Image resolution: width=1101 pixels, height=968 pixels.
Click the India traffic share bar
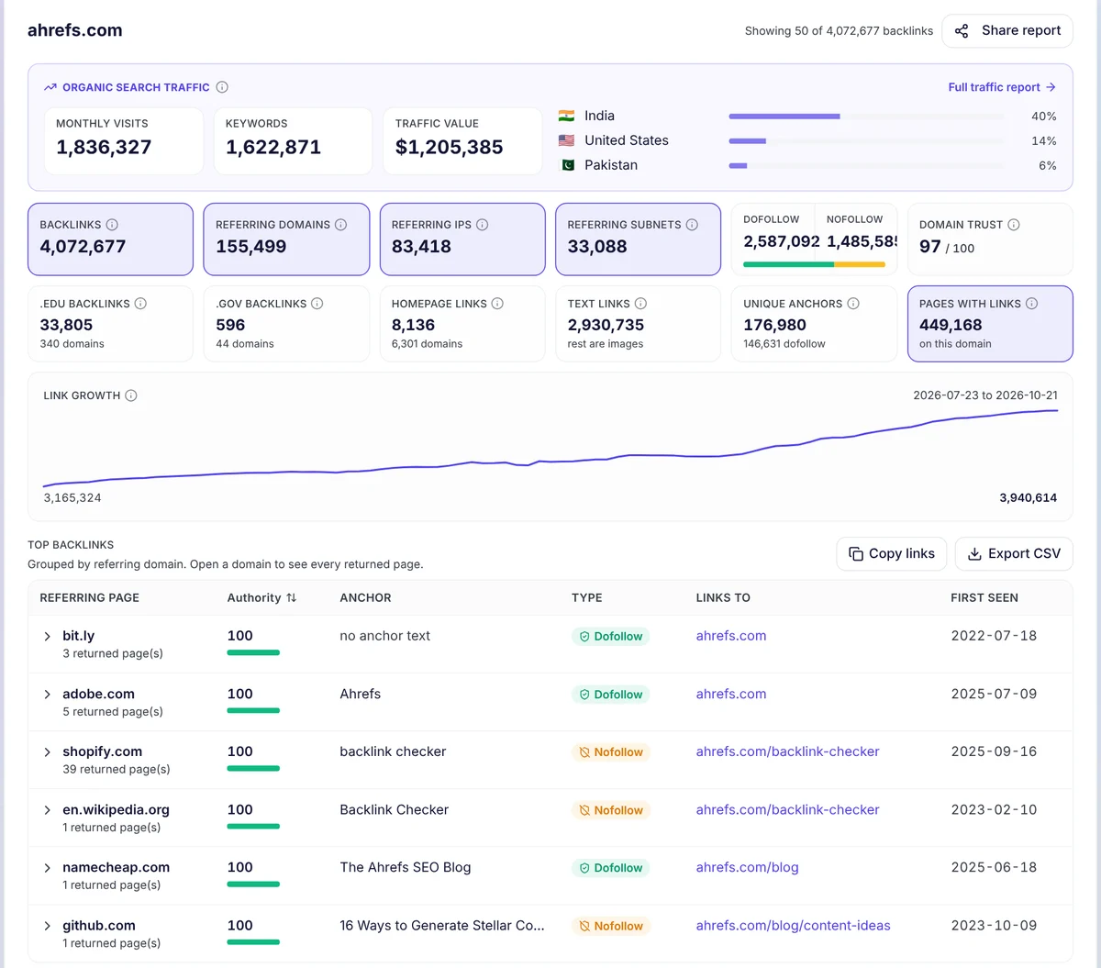click(866, 117)
